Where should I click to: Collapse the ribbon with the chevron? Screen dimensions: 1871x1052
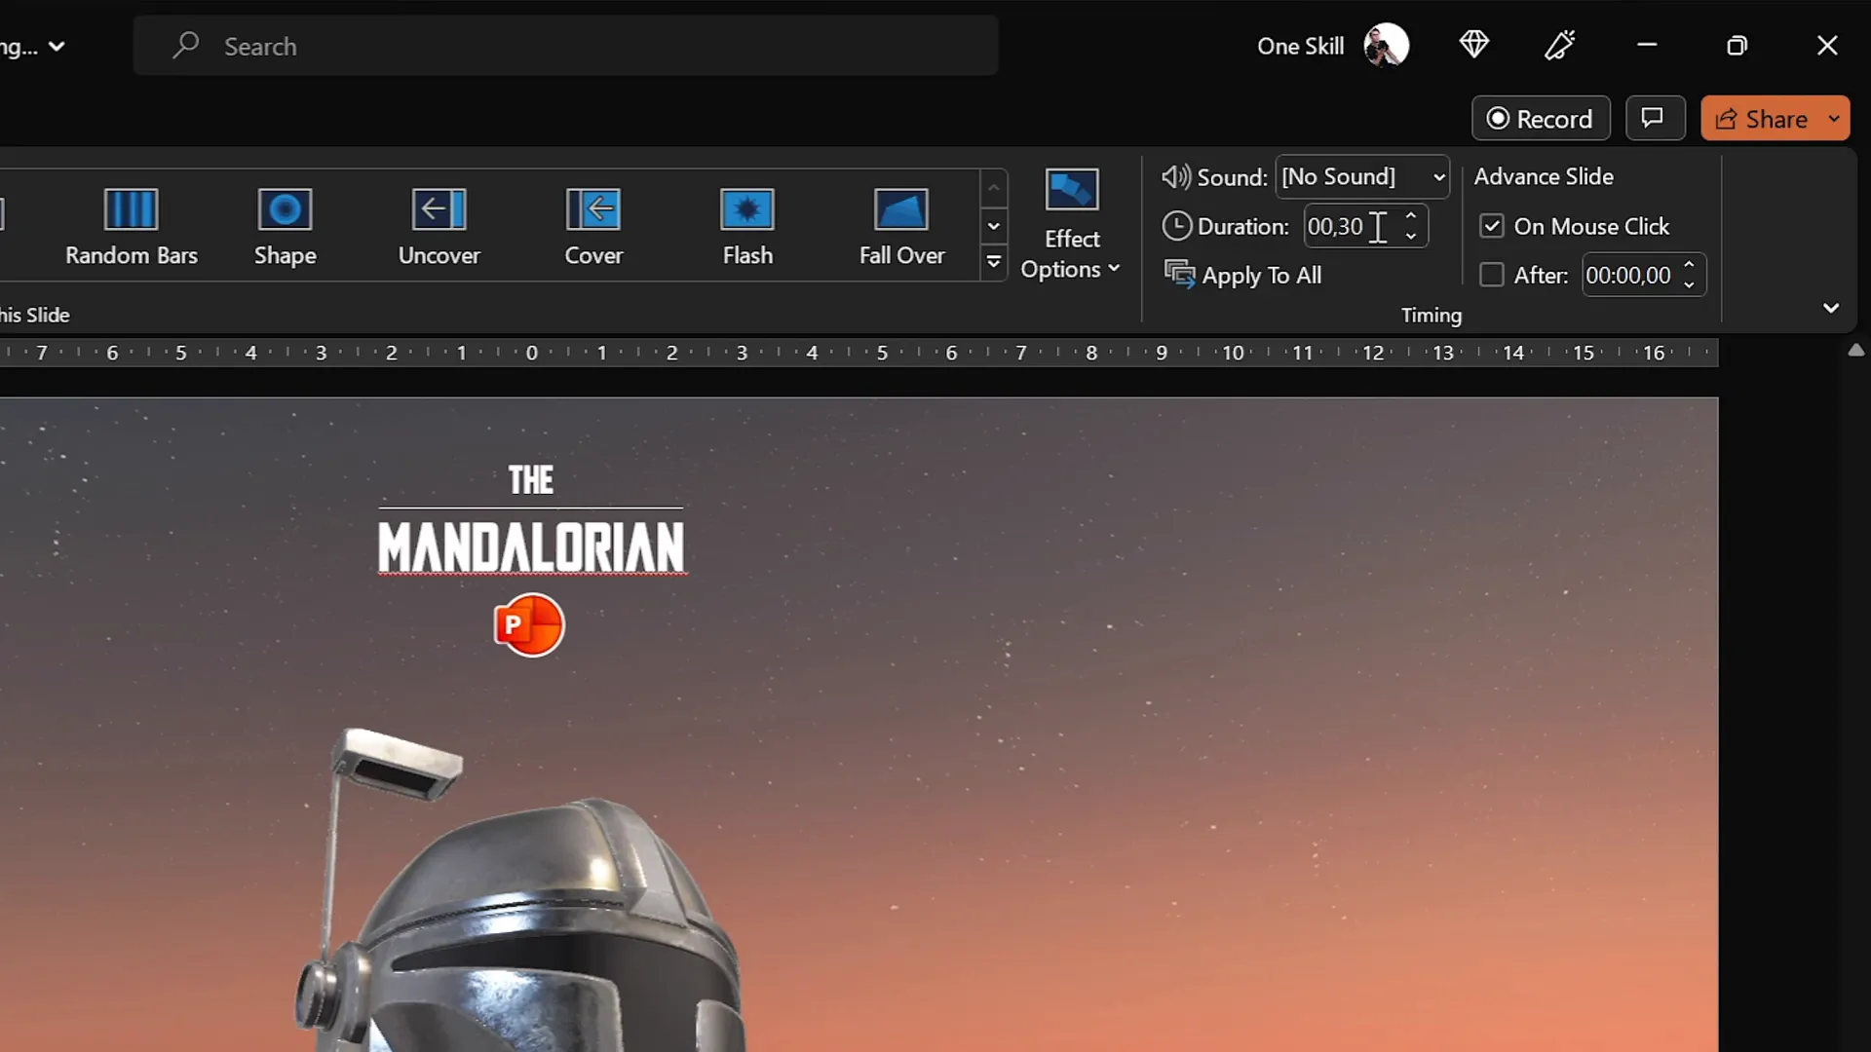click(x=1831, y=308)
